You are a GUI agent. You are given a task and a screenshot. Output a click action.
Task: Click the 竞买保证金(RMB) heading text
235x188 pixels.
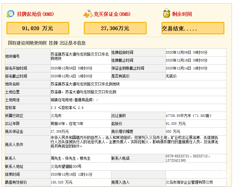(x=112, y=14)
